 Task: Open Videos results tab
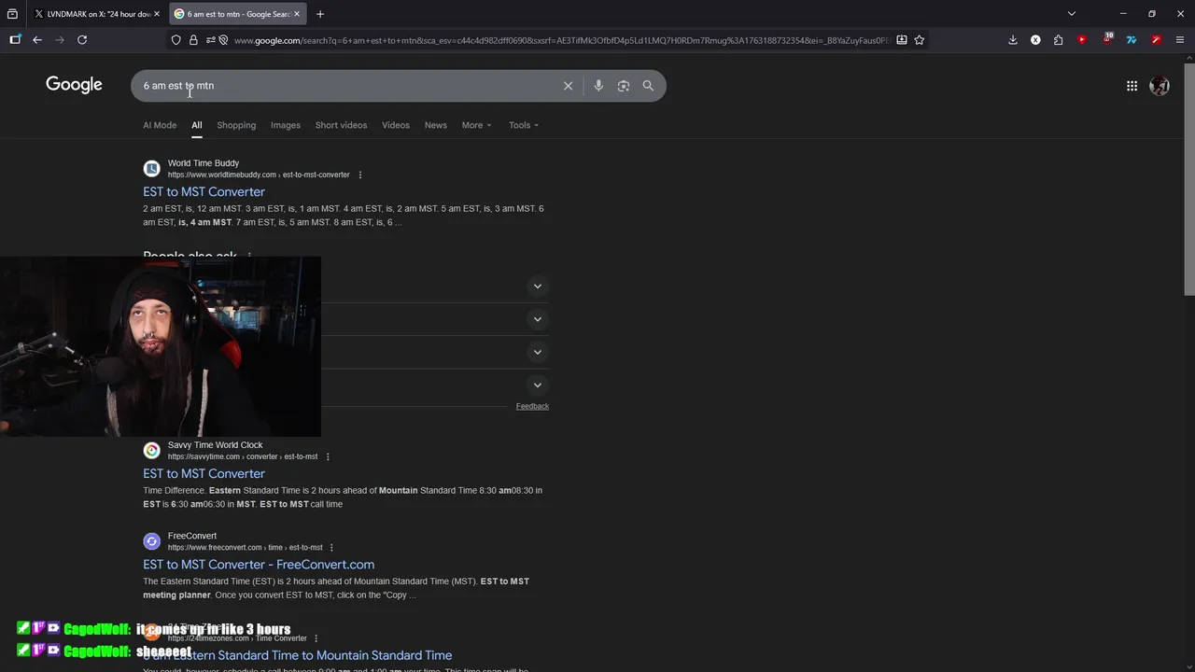click(396, 125)
